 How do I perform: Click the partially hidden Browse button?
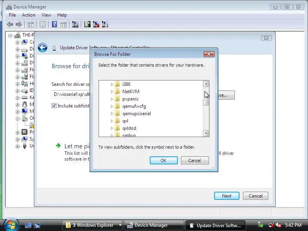[226, 95]
